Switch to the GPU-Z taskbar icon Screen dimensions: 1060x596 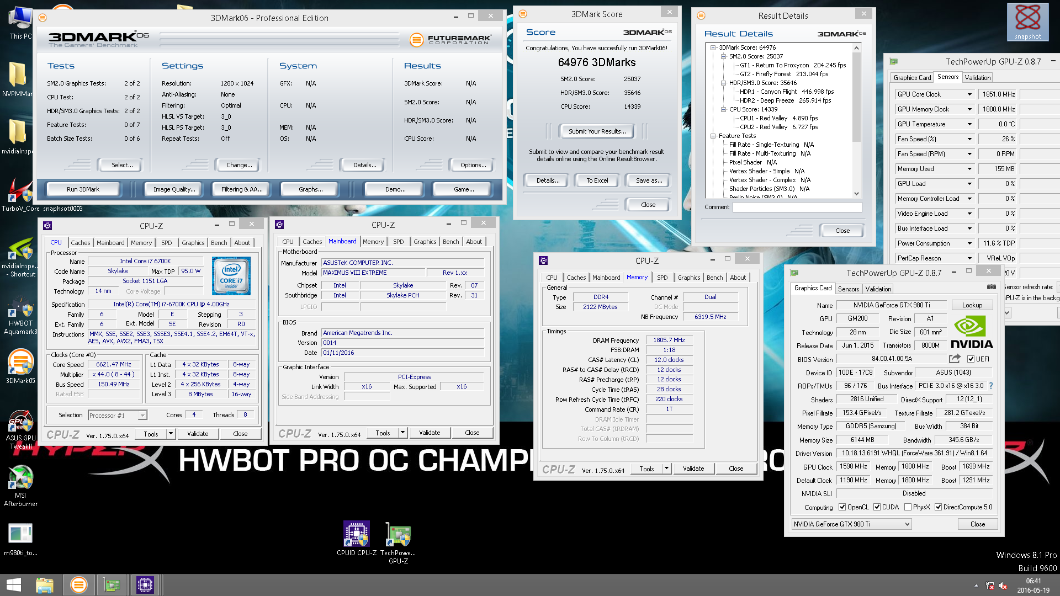coord(112,585)
